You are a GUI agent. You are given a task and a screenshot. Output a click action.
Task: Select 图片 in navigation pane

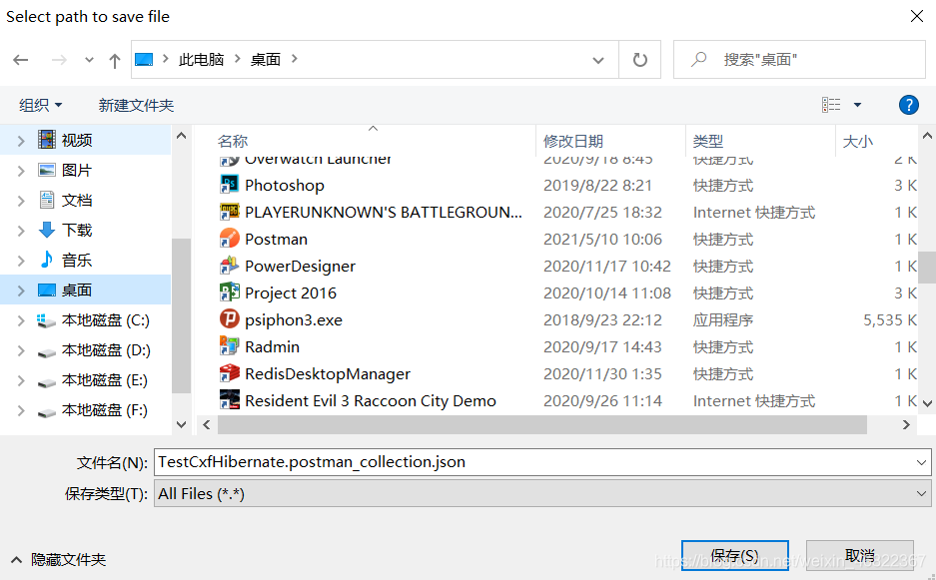(76, 170)
